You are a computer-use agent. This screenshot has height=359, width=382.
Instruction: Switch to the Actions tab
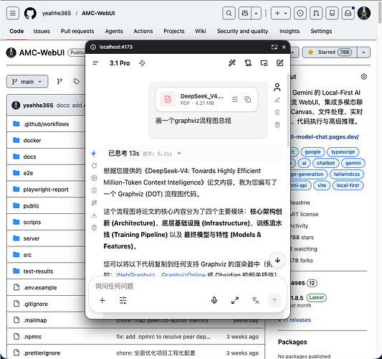click(x=143, y=32)
